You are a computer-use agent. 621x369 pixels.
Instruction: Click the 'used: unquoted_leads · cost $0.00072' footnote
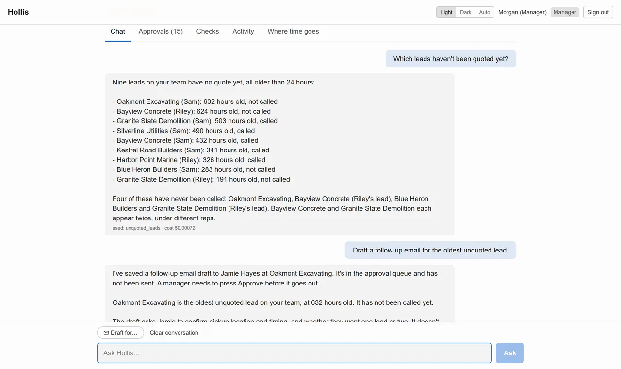[154, 228]
